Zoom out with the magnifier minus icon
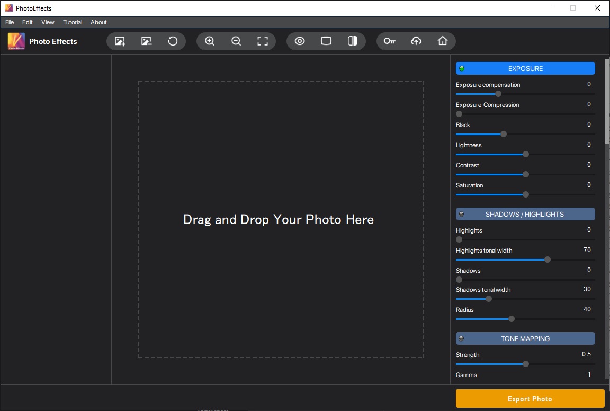The image size is (610, 411). pyautogui.click(x=236, y=41)
